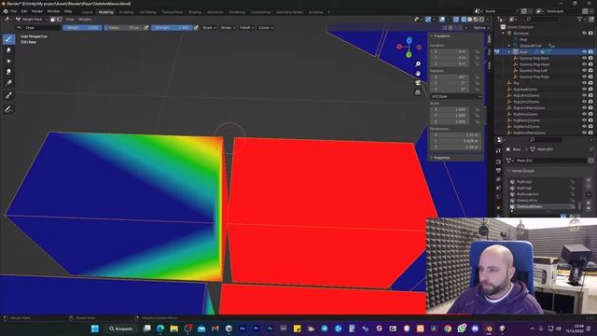Switch to the Animation workspace tab

[215, 12]
